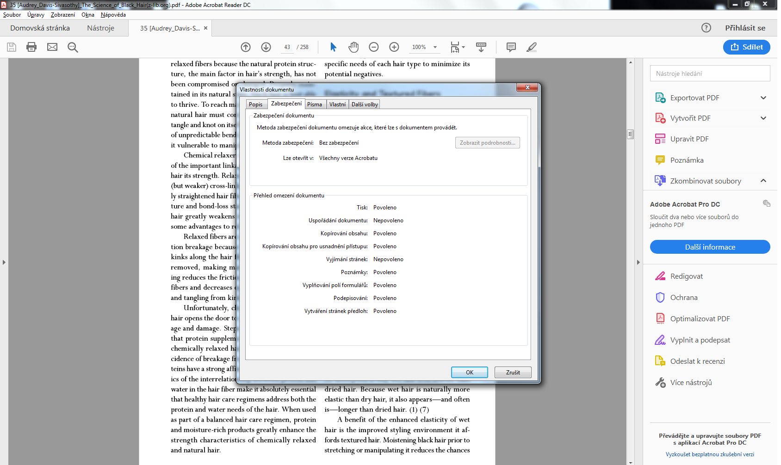Screen dimensions: 781x465
Task: Switch to the Nástroje tab
Action: tap(100, 28)
